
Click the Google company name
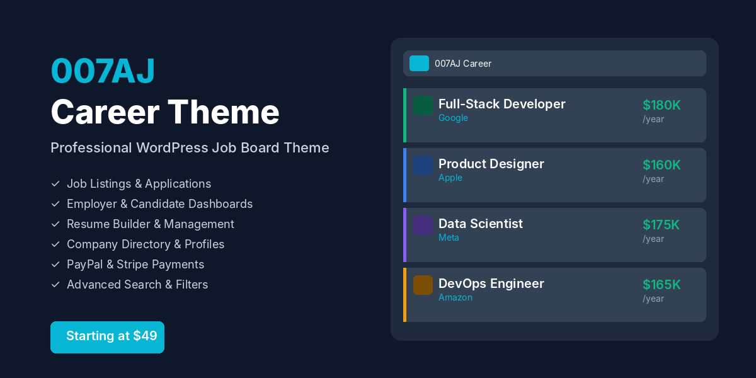coord(453,118)
